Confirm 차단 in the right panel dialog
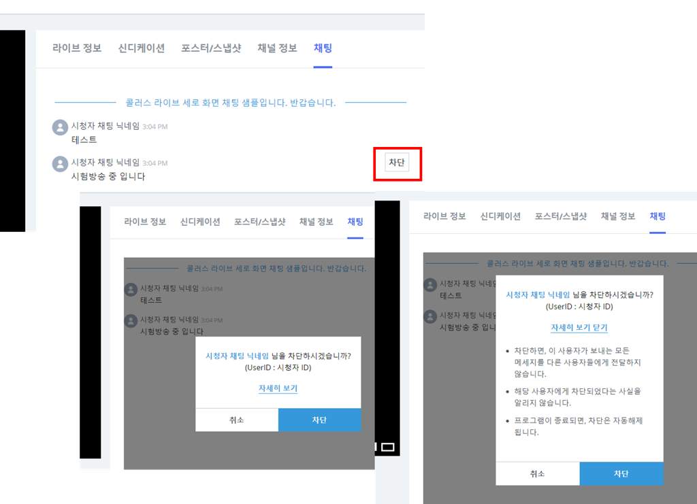Viewport: 697px width, 504px height. pyautogui.click(x=621, y=474)
